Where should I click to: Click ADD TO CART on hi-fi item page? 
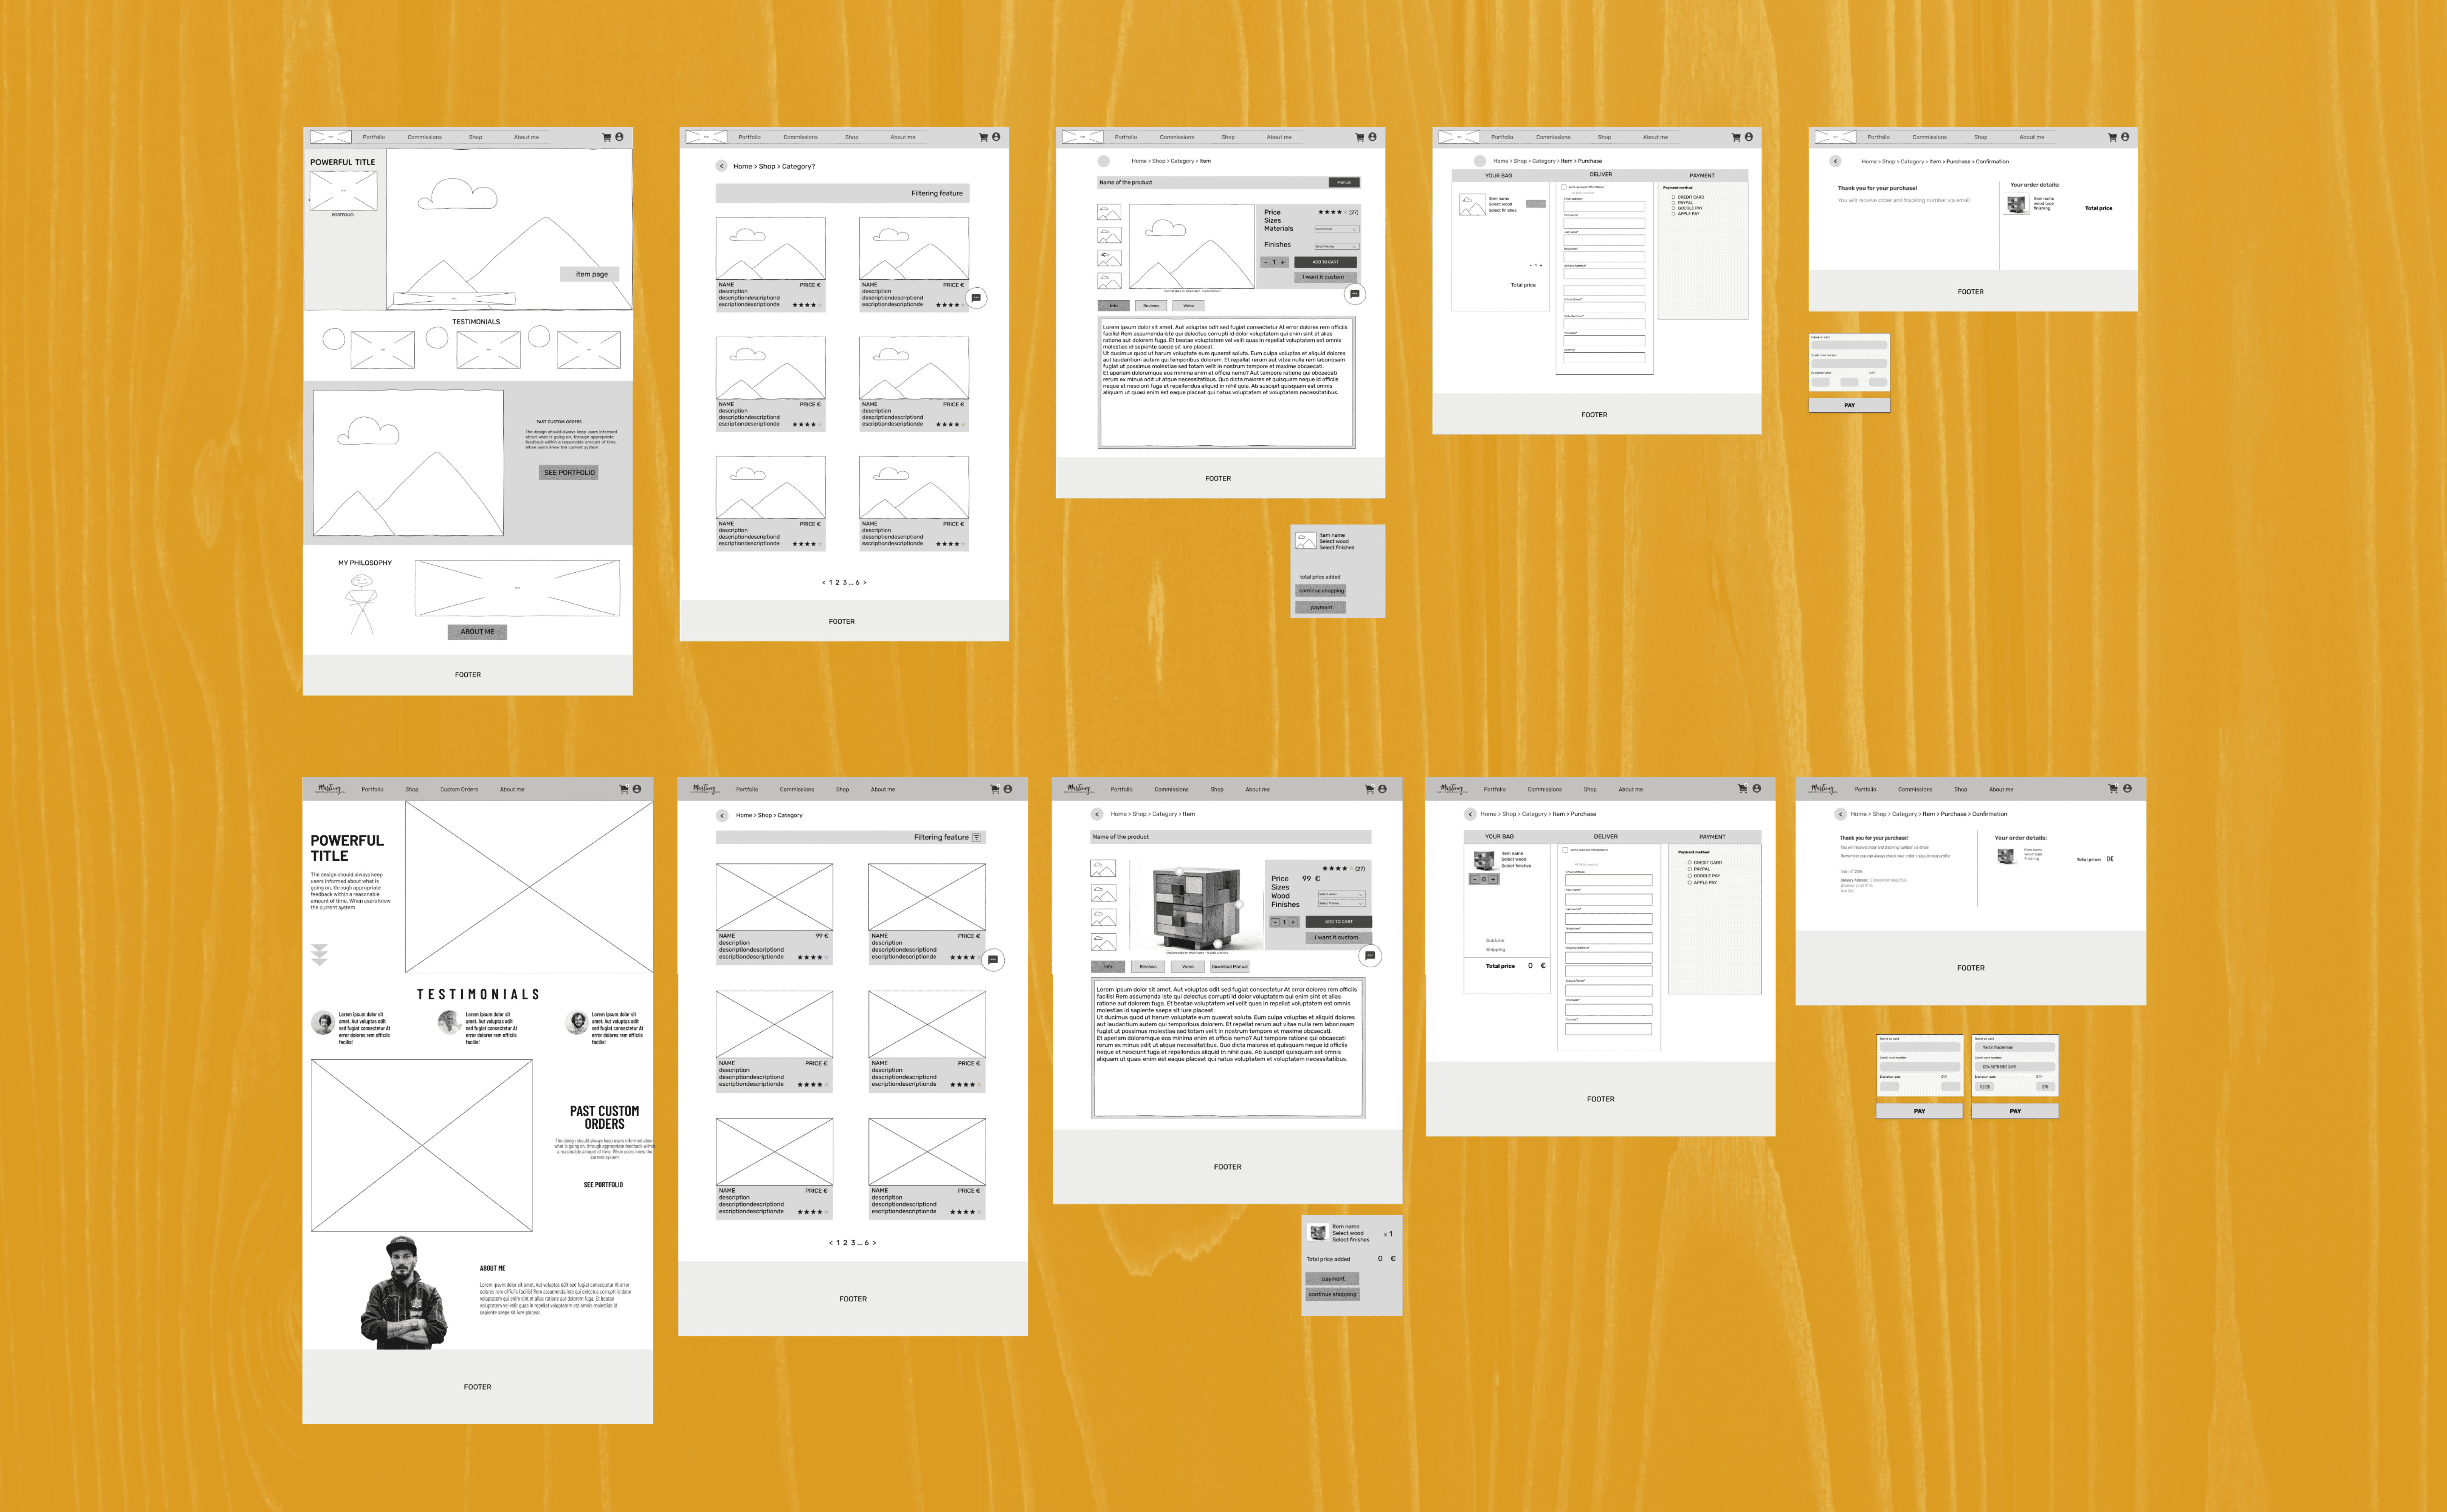(x=1338, y=922)
